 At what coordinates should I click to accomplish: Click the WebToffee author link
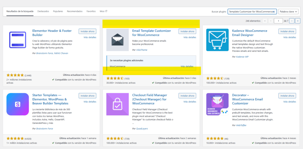tap(241, 125)
